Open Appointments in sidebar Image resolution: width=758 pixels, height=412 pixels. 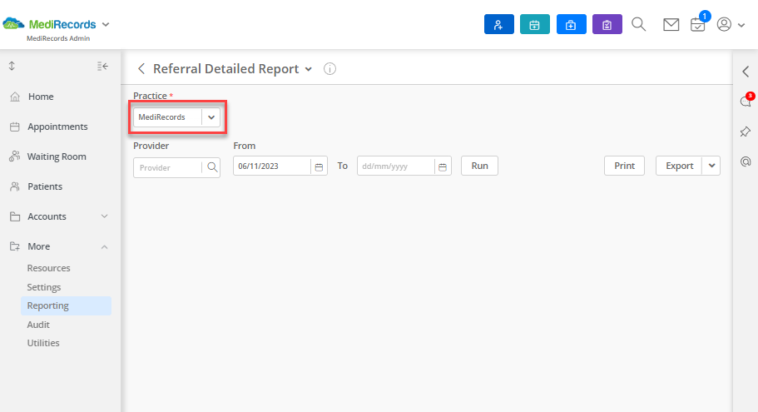click(x=57, y=127)
